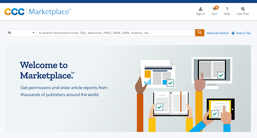Click the Marketplace wordmark in header
The height and width of the screenshot is (138, 257).
click(x=50, y=12)
